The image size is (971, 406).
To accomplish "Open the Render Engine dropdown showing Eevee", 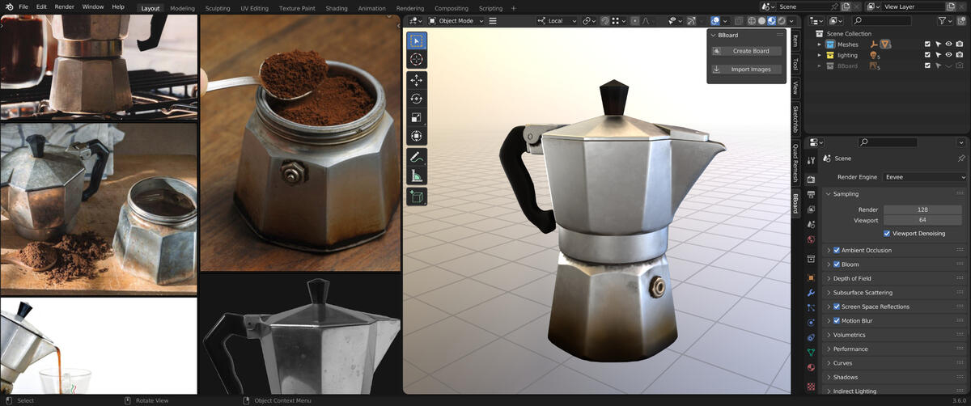I will (x=925, y=177).
